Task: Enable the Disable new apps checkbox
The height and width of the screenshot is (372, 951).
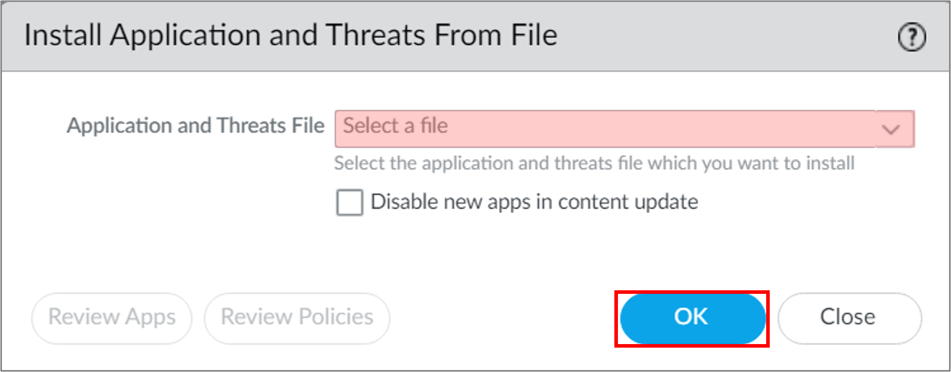Action: click(x=349, y=202)
